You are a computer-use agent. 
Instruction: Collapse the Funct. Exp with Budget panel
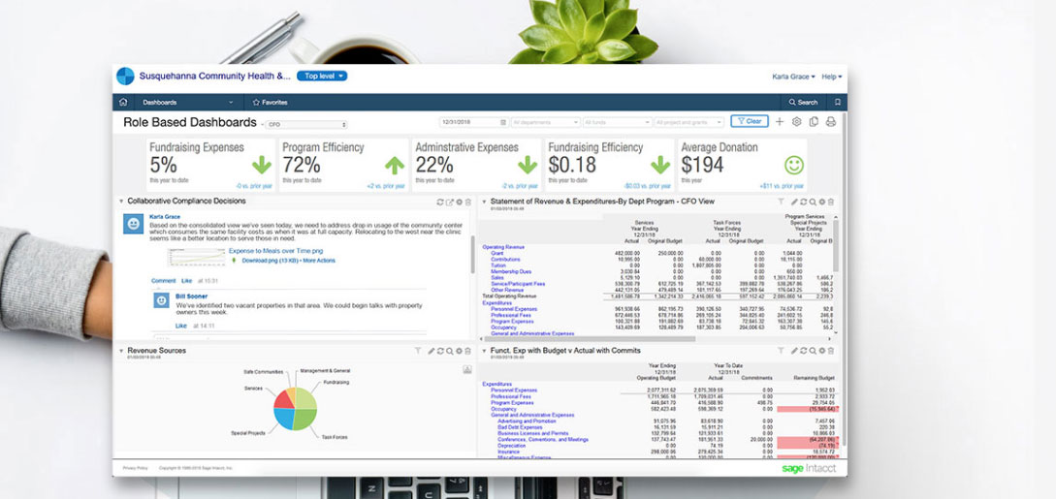click(x=484, y=351)
